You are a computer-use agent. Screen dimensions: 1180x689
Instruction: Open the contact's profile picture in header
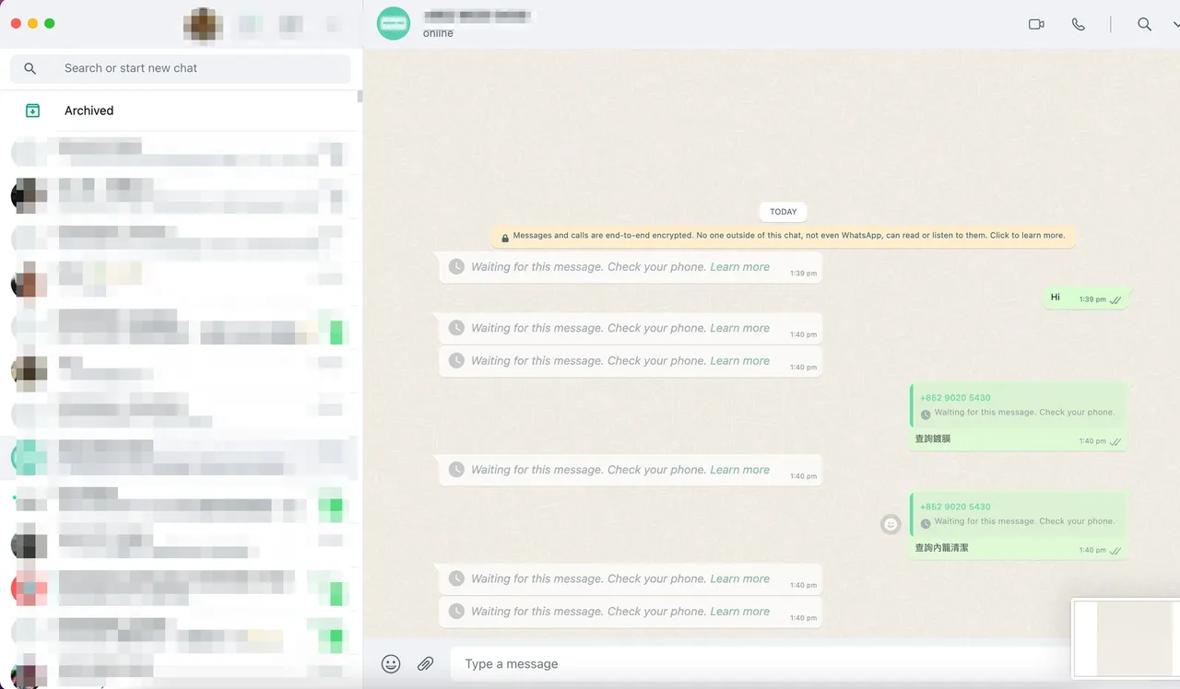(394, 24)
